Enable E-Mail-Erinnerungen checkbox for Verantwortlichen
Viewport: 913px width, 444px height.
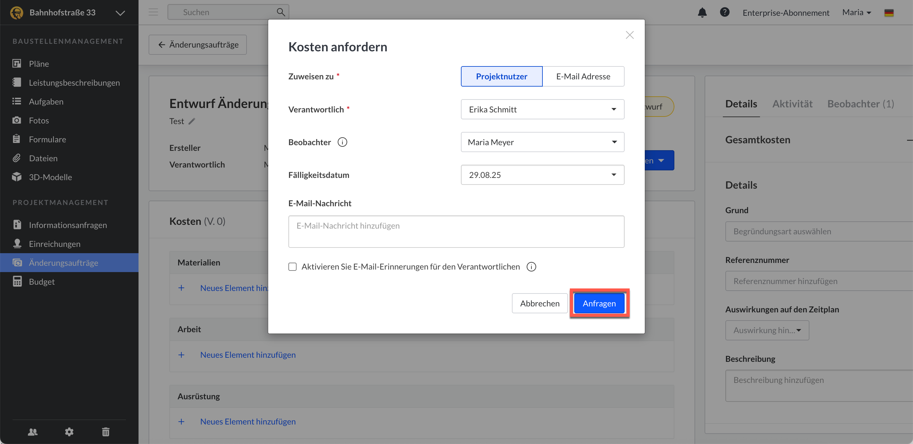[292, 267]
